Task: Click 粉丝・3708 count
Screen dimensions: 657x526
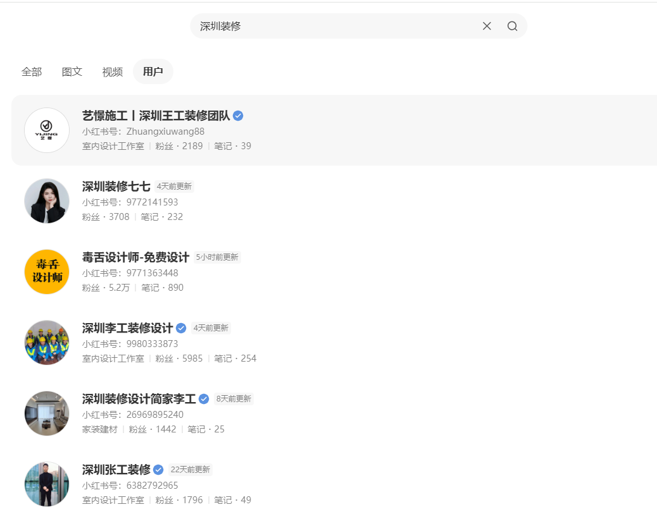Action: point(106,217)
